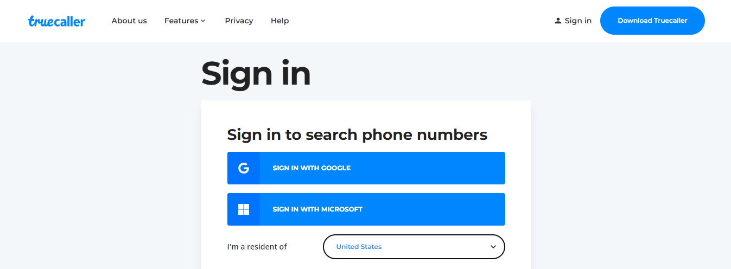Click the person icon beside Sign in
Viewport: 731px width, 269px height.
pos(558,21)
